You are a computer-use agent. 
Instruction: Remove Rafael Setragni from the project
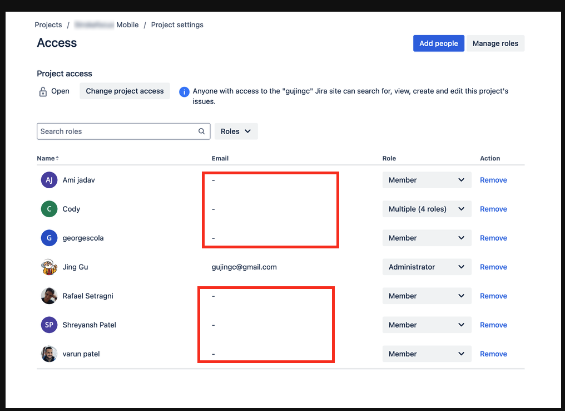[493, 296]
